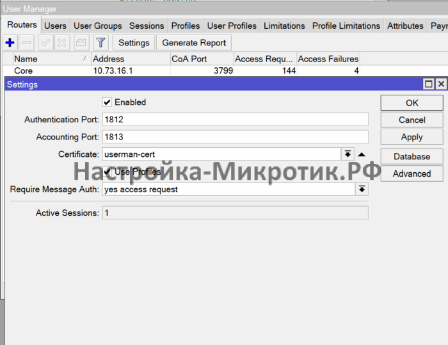Go to the Profiles tab
448x345 pixels.
click(x=186, y=26)
